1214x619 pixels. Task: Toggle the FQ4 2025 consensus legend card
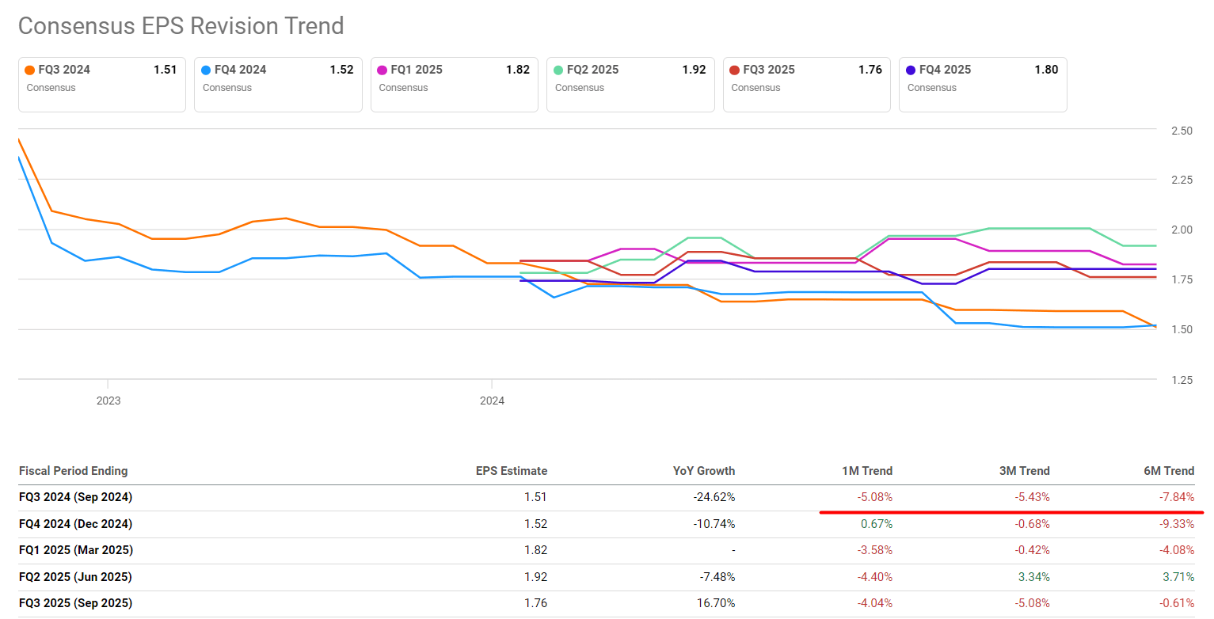click(x=983, y=85)
